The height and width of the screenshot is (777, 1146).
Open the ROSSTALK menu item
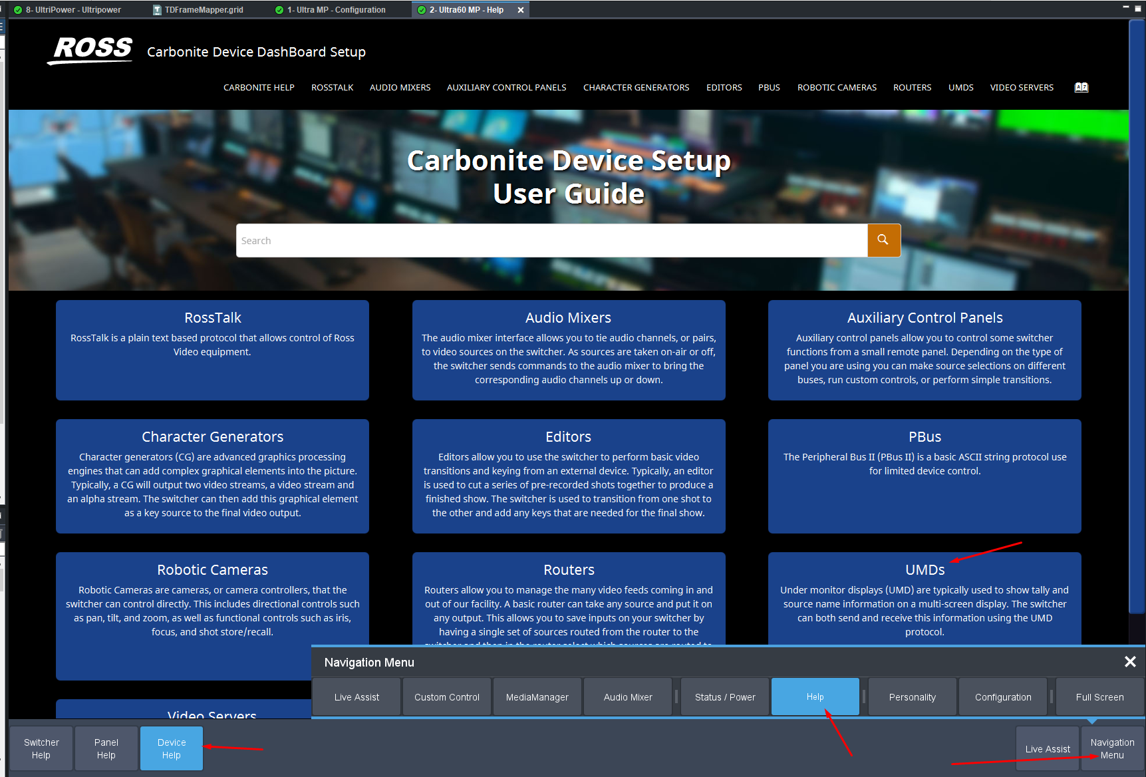click(332, 87)
